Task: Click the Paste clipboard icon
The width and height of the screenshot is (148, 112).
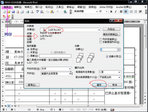Action: 52,12
